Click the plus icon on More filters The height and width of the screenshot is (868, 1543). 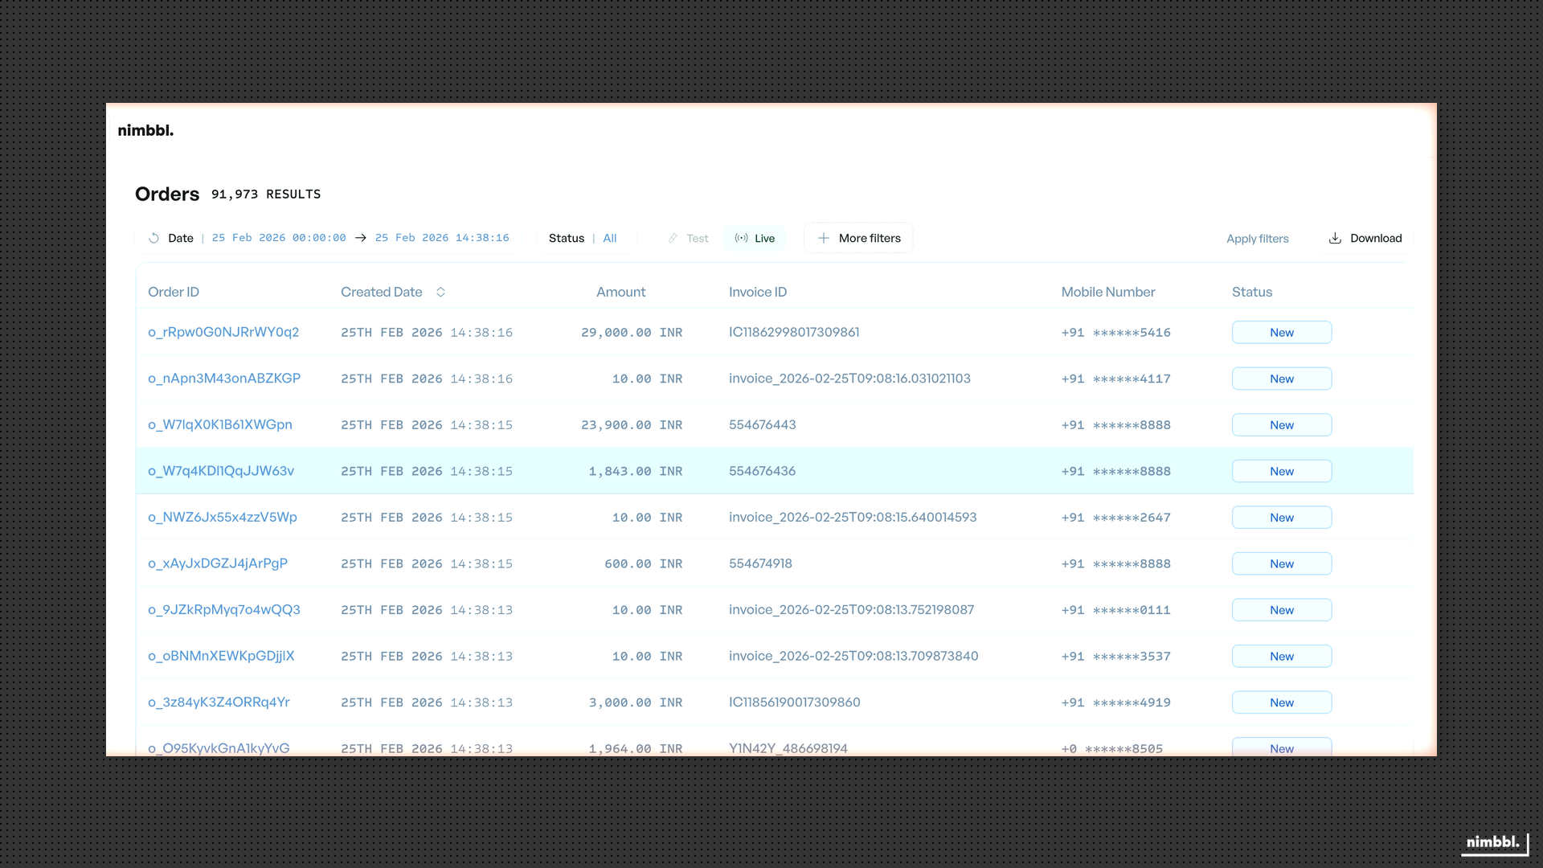[x=824, y=238]
